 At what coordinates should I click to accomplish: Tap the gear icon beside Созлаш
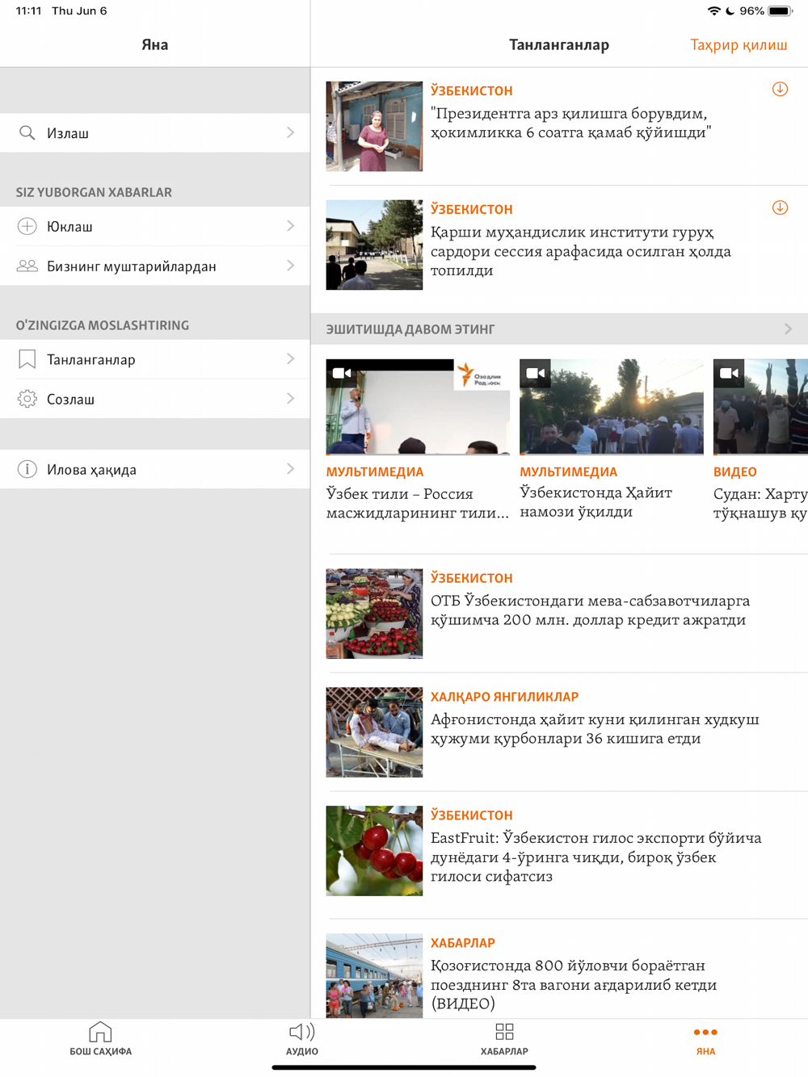pyautogui.click(x=27, y=399)
